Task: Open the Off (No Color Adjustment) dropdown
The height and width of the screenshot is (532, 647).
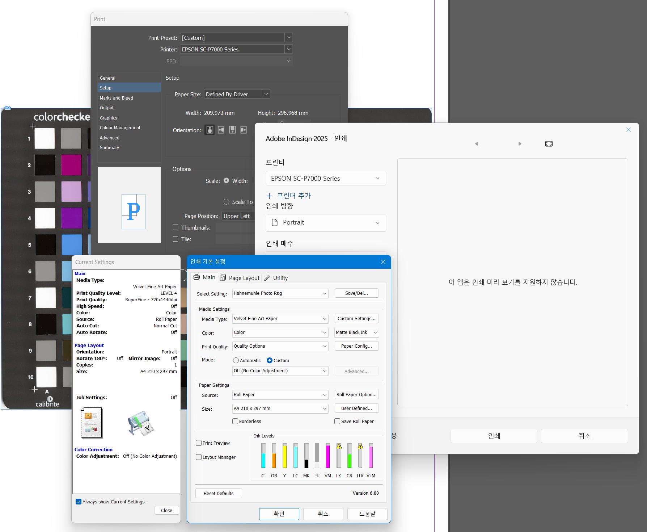Action: (x=280, y=371)
